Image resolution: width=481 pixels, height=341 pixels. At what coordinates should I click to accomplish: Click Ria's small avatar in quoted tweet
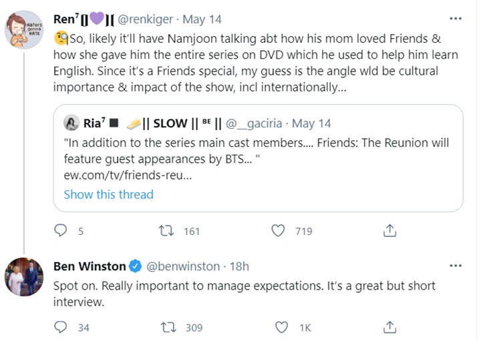point(71,123)
